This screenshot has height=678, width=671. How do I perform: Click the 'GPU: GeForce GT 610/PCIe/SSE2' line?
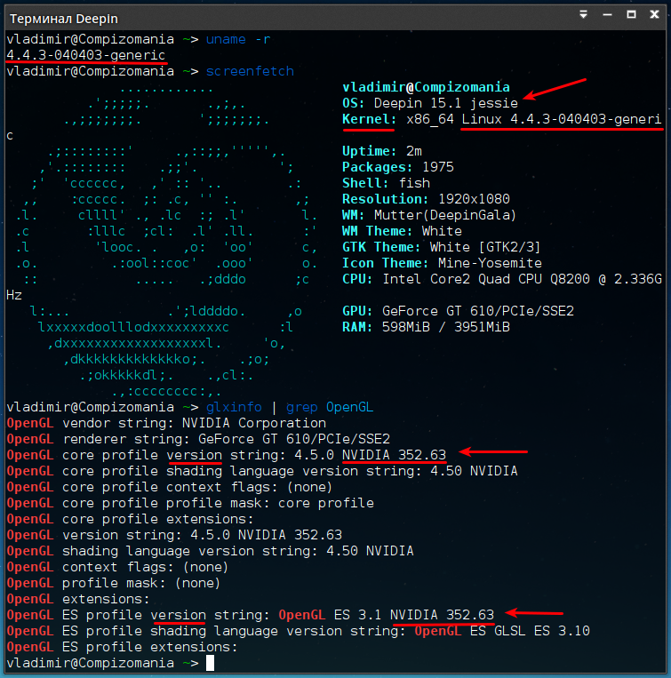[x=458, y=311]
